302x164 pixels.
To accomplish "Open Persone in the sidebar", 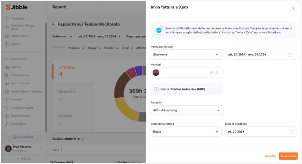I will [16, 67].
